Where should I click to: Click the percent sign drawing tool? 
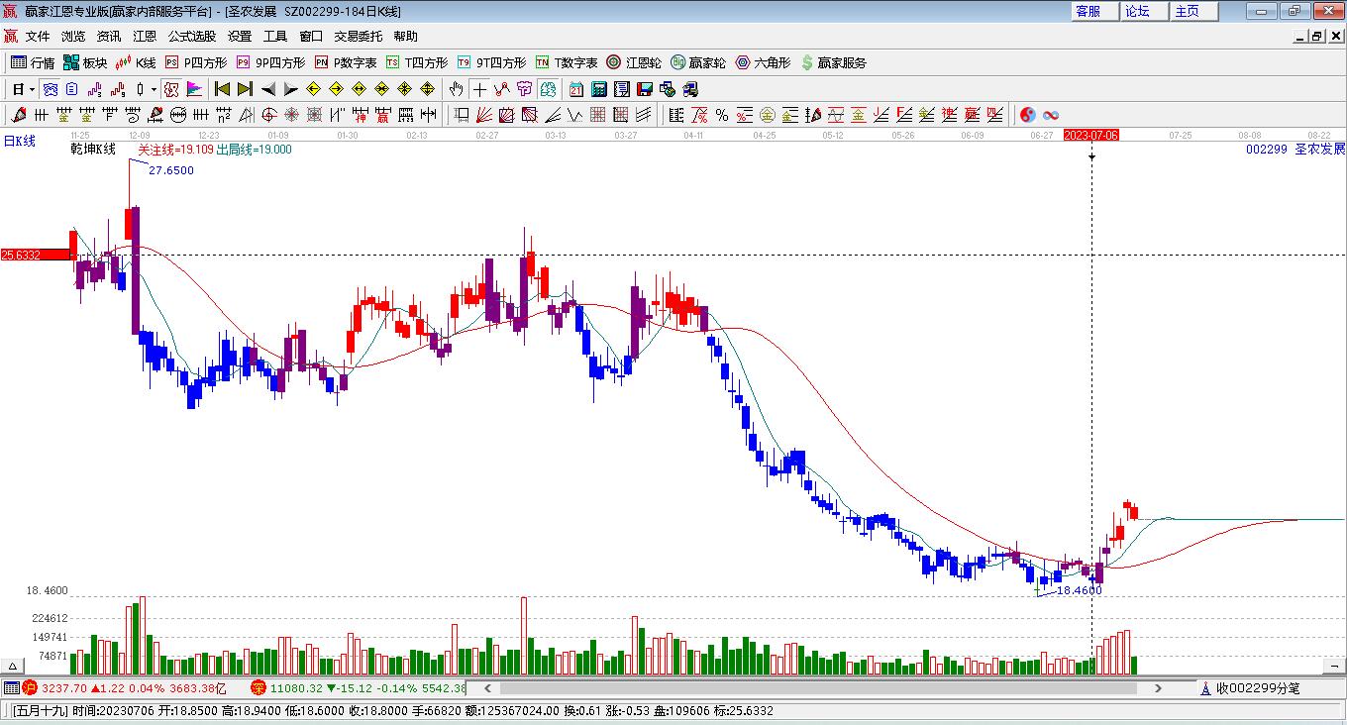point(722,115)
